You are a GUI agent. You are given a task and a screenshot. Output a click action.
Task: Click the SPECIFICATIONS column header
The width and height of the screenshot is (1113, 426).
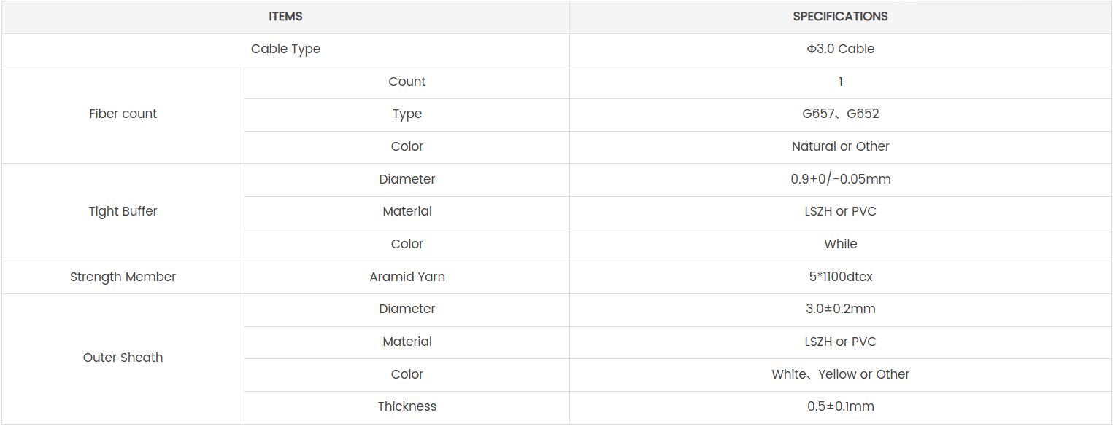[x=840, y=17]
